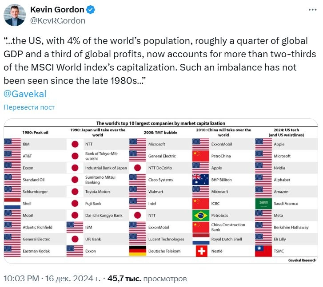Click the Dutch flag beside Royal Dutch Shell
This screenshot has width=323, height=287.
coord(200,239)
